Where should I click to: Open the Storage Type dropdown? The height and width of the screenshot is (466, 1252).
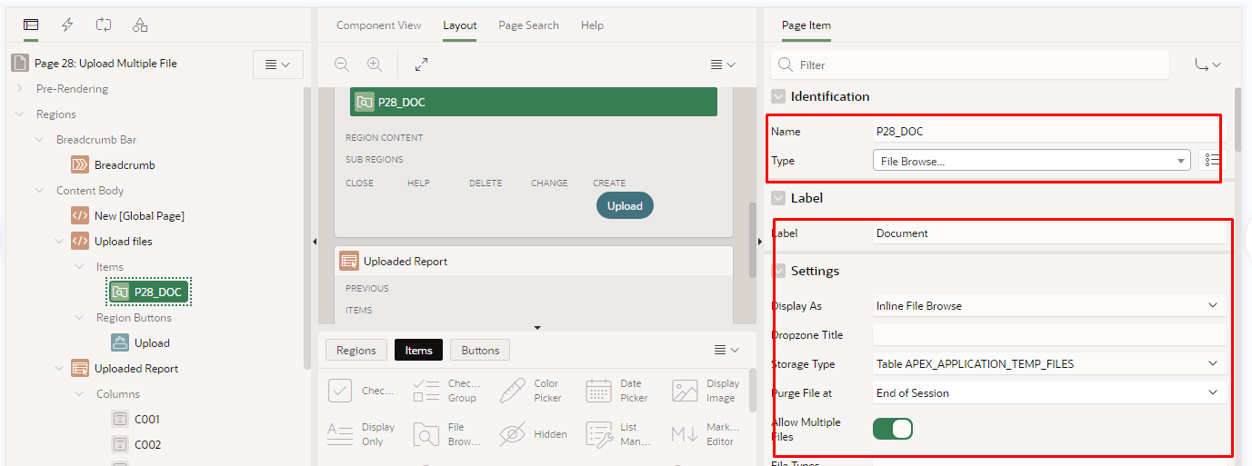(1049, 364)
